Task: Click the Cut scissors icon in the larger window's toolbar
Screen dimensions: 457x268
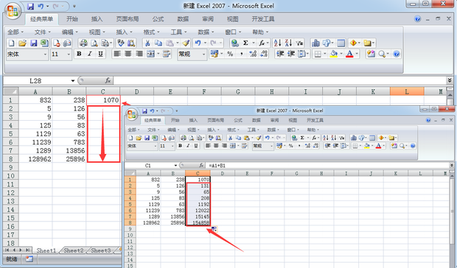Action: click(x=147, y=43)
